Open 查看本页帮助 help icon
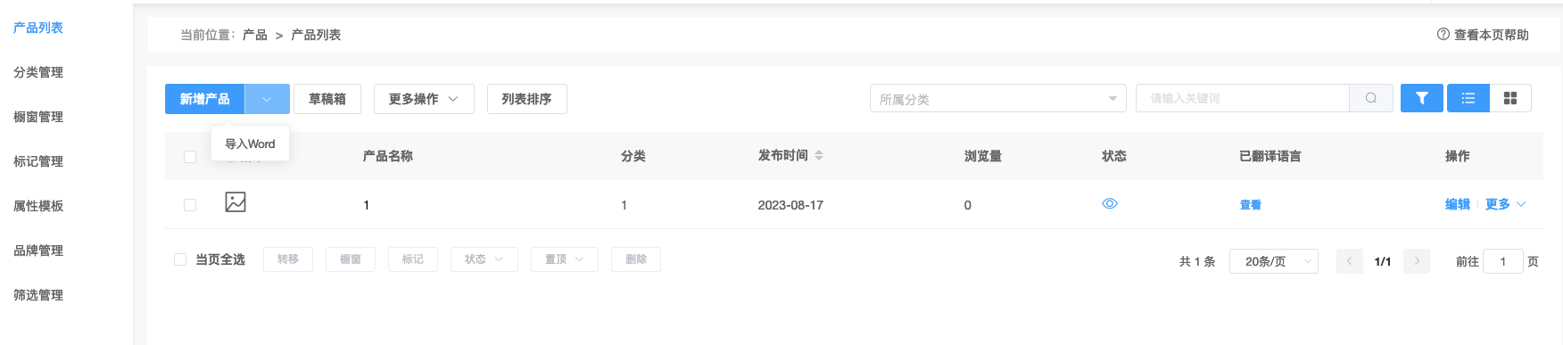This screenshot has height=345, width=1563. coord(1443,34)
